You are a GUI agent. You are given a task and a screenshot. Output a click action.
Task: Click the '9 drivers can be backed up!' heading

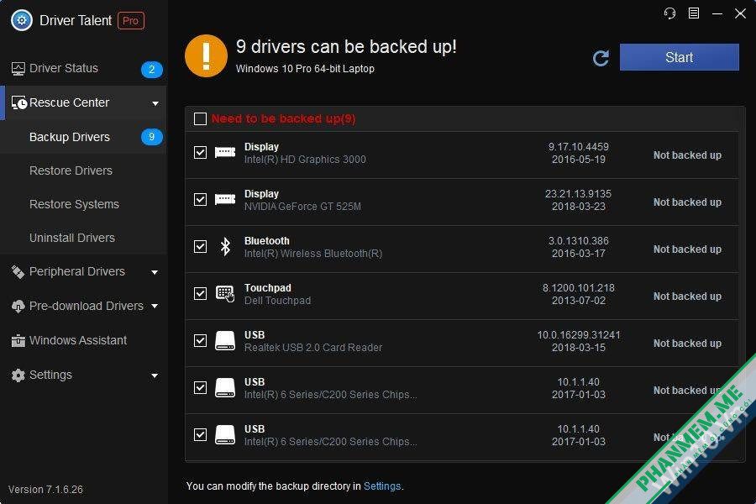click(x=346, y=47)
